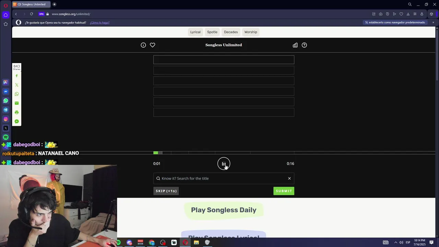
Task: Share via Messages from the share sidebar
Action: pos(16,121)
